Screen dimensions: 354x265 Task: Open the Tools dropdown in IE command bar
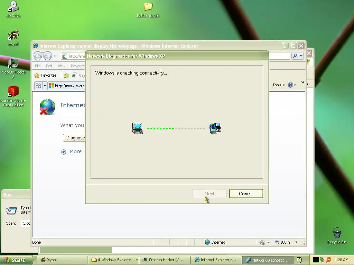coord(278,85)
